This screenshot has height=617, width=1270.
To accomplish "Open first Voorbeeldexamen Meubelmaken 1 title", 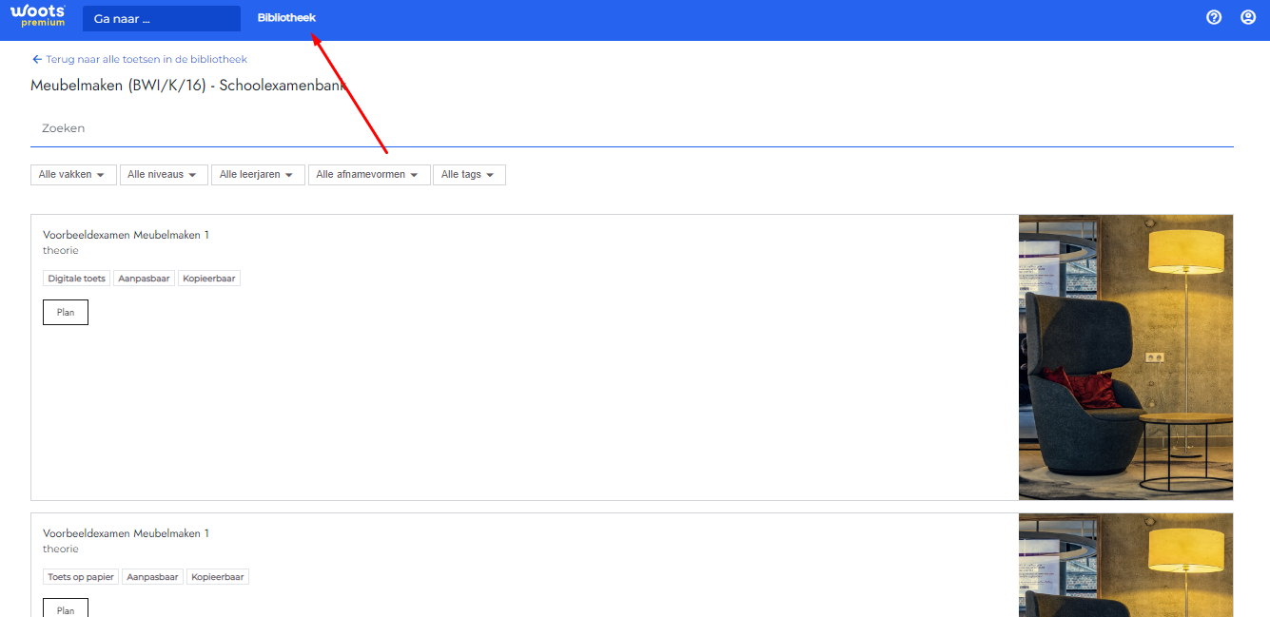I will [126, 235].
